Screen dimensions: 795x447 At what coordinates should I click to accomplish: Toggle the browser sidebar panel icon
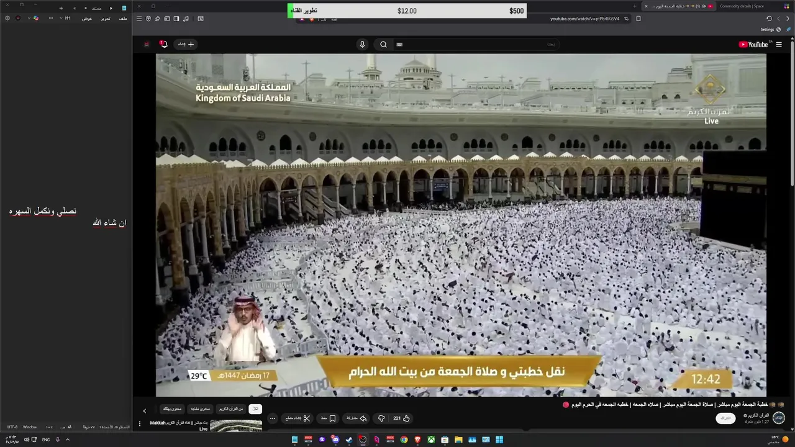click(x=176, y=19)
